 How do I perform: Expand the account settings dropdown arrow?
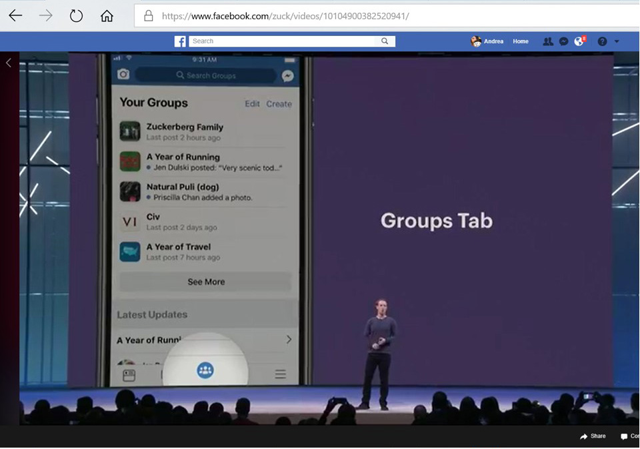pyautogui.click(x=617, y=41)
